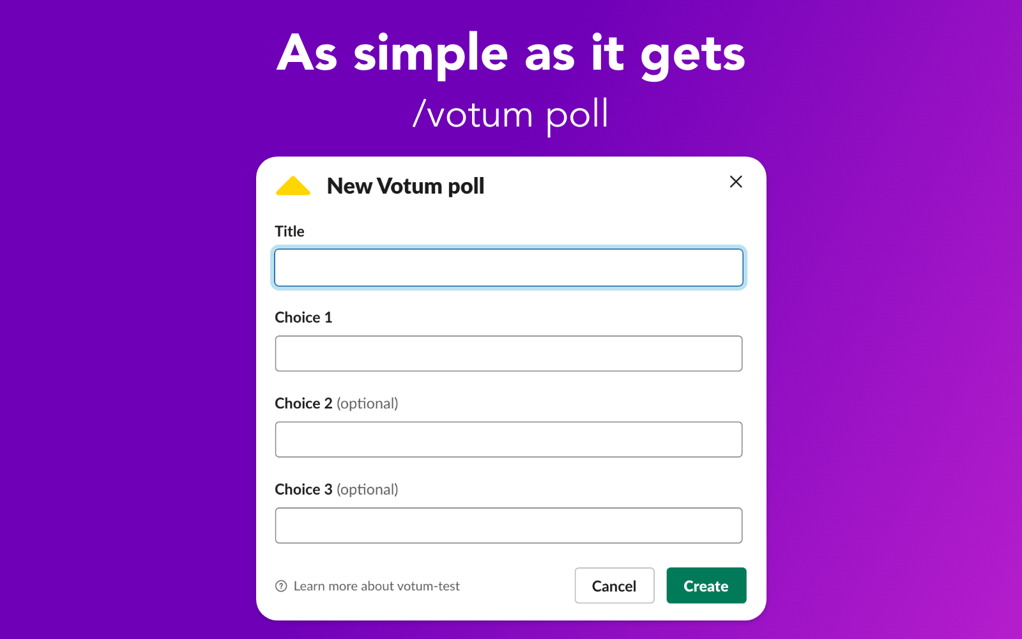Screen dimensions: 1022x639
Task: Select the Title input field
Action: click(508, 268)
